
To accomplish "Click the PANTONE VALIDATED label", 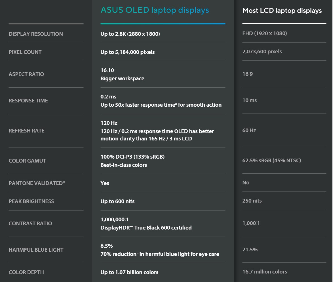I will point(37,183).
